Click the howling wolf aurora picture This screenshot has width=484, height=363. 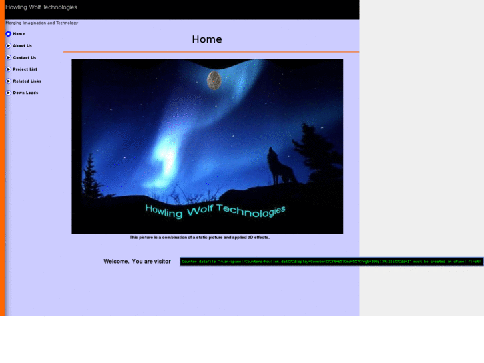[x=207, y=146]
